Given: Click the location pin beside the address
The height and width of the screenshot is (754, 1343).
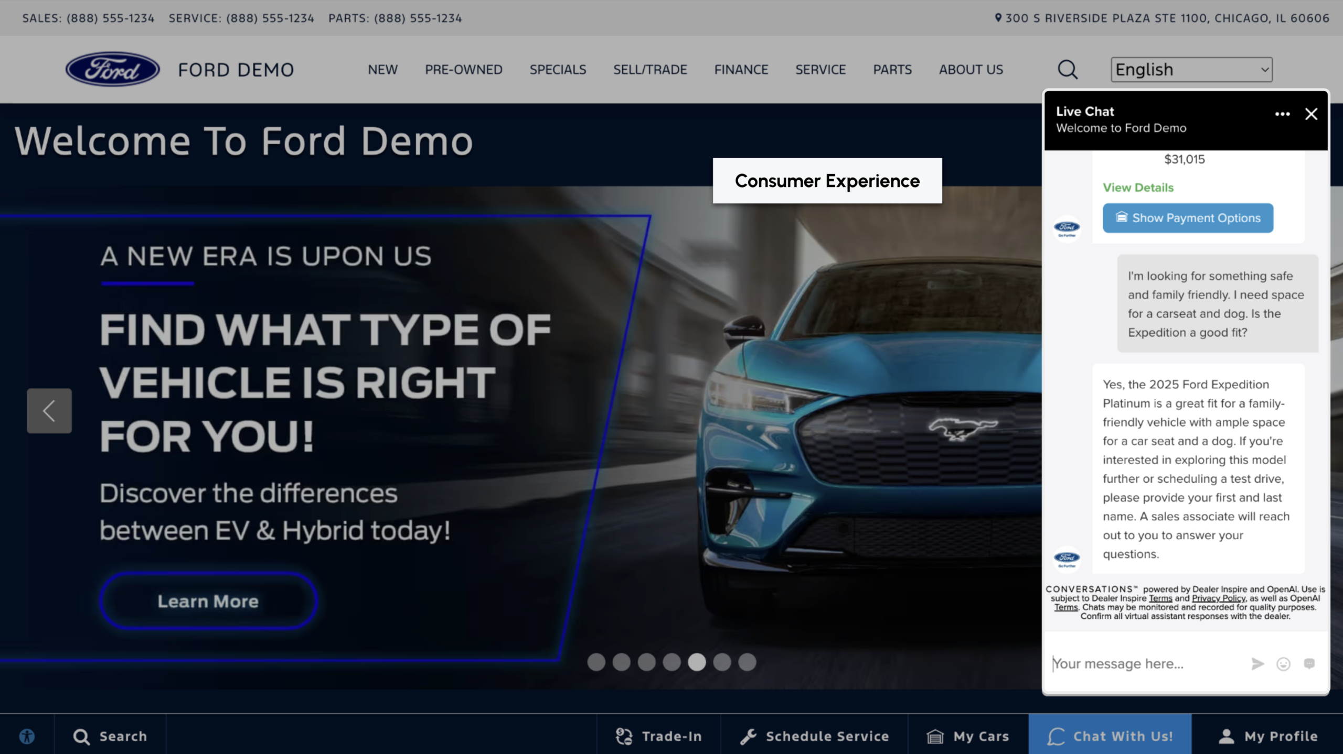Looking at the screenshot, I should click(998, 18).
